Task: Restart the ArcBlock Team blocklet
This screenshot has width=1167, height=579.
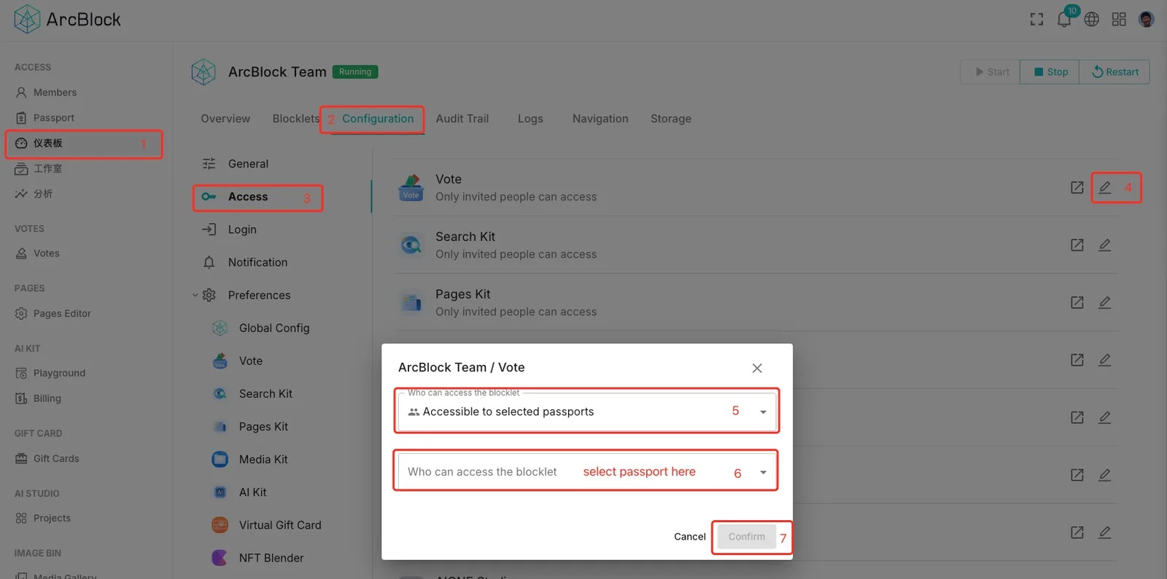Action: click(x=1114, y=72)
